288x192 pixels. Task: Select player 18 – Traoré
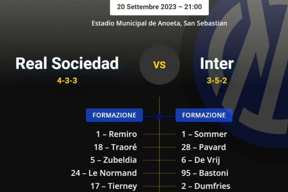pyautogui.click(x=115, y=147)
